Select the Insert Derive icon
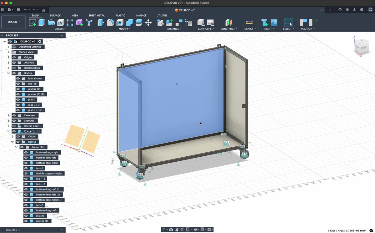 264,22
